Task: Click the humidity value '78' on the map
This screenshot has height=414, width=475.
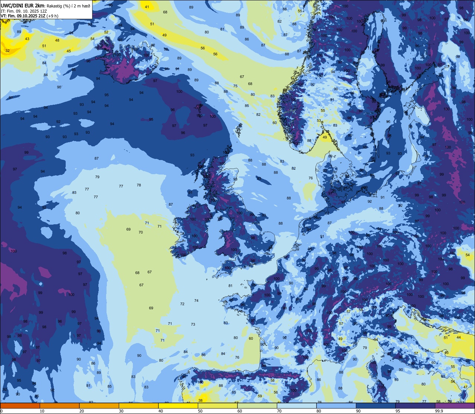Action: (139, 185)
